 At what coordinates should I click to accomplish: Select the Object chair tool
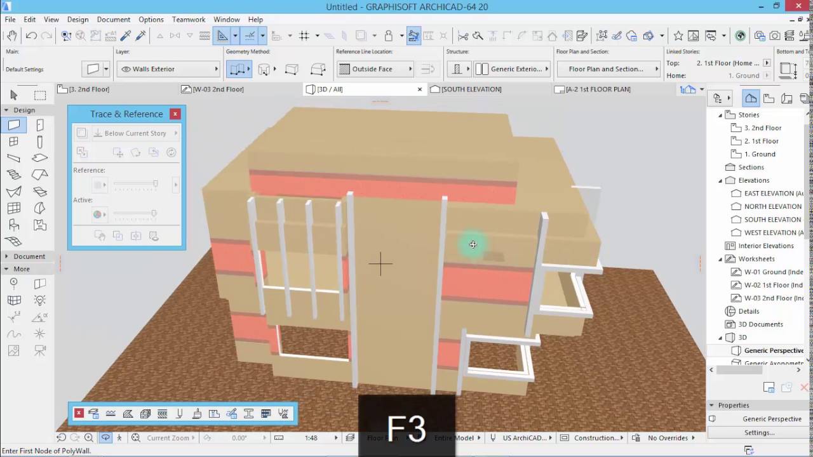click(x=14, y=224)
